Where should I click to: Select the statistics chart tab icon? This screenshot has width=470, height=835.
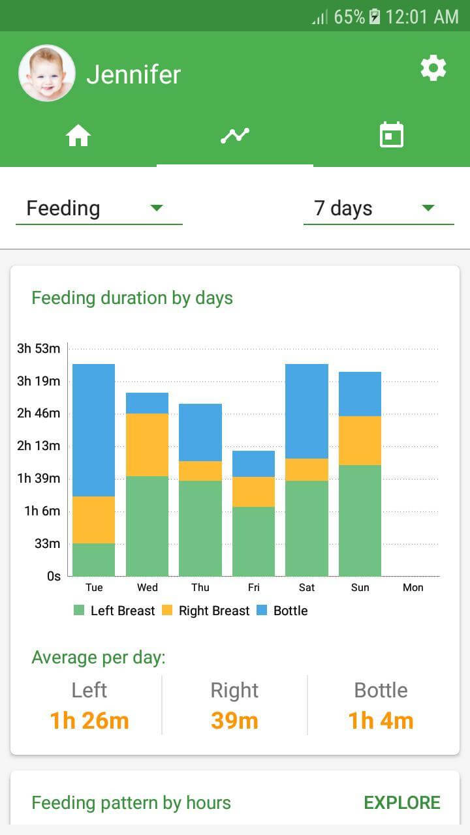point(235,136)
